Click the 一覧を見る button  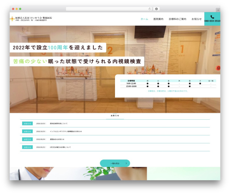(115, 163)
